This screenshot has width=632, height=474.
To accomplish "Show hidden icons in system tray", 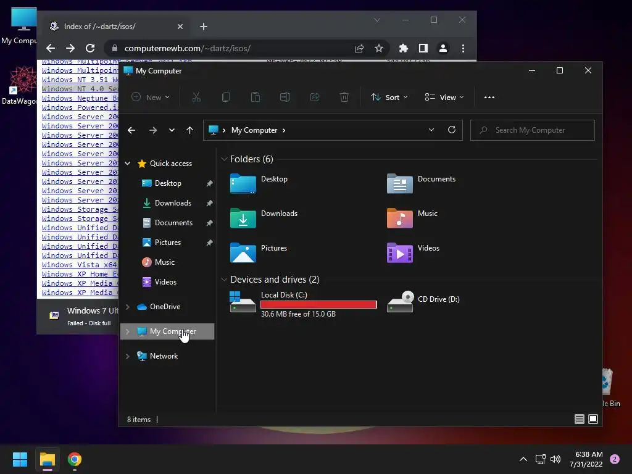I will [523, 459].
